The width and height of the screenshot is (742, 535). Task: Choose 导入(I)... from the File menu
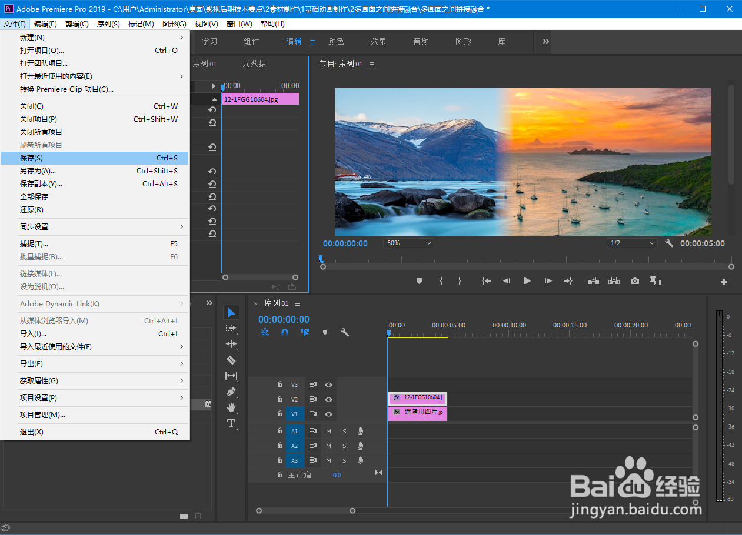95,333
